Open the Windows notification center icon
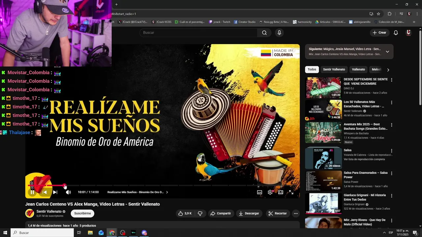Viewport: 422px width, 237px height. tap(415, 233)
